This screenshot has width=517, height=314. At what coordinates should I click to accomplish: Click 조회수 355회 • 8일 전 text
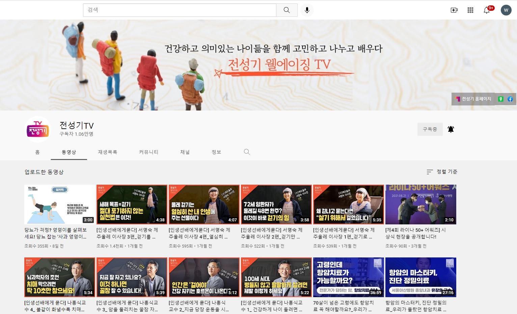click(x=44, y=246)
